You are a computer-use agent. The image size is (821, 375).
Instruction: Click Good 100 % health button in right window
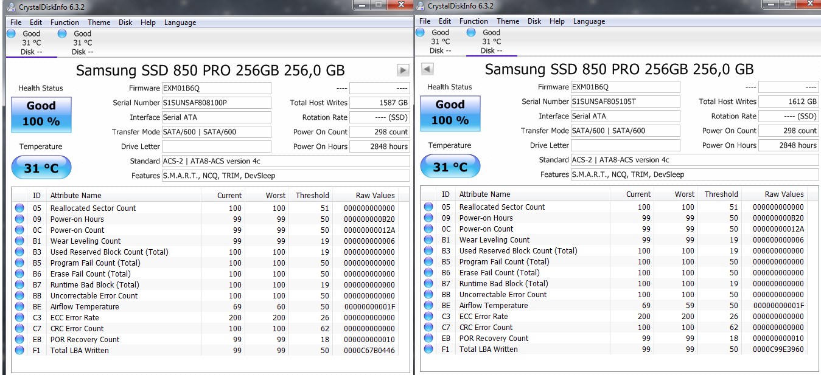(x=450, y=112)
